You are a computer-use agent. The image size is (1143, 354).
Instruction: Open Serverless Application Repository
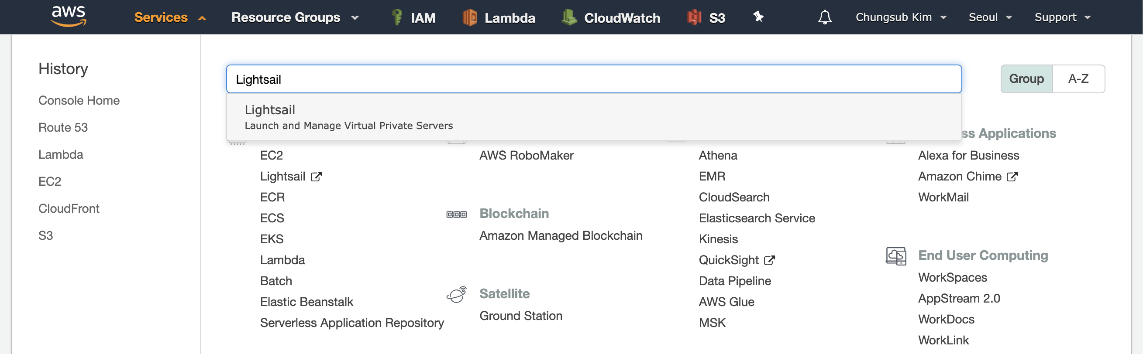[x=352, y=323]
